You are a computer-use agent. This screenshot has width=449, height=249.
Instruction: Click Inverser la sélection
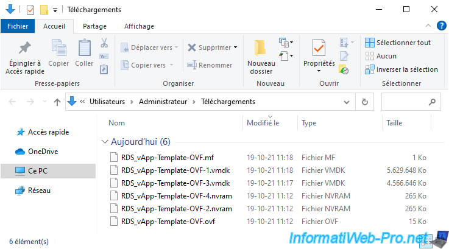coord(401,69)
